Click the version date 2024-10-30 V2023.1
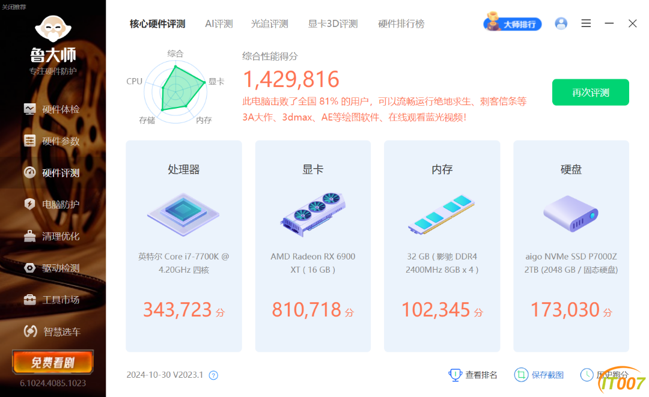Viewport: 649px width, 397px height. [165, 375]
